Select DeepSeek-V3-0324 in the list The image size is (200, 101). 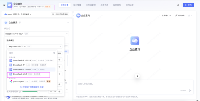pyautogui.click(x=32, y=69)
